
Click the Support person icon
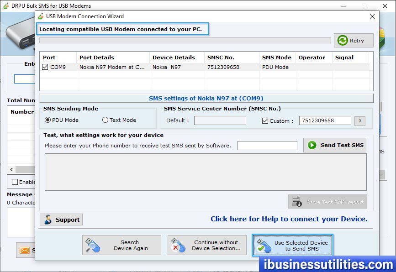(x=48, y=220)
